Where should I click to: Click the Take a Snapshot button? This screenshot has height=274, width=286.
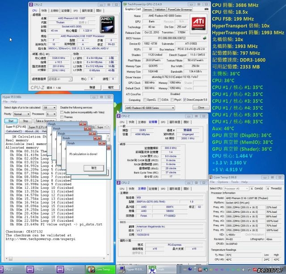(x=45, y=121)
